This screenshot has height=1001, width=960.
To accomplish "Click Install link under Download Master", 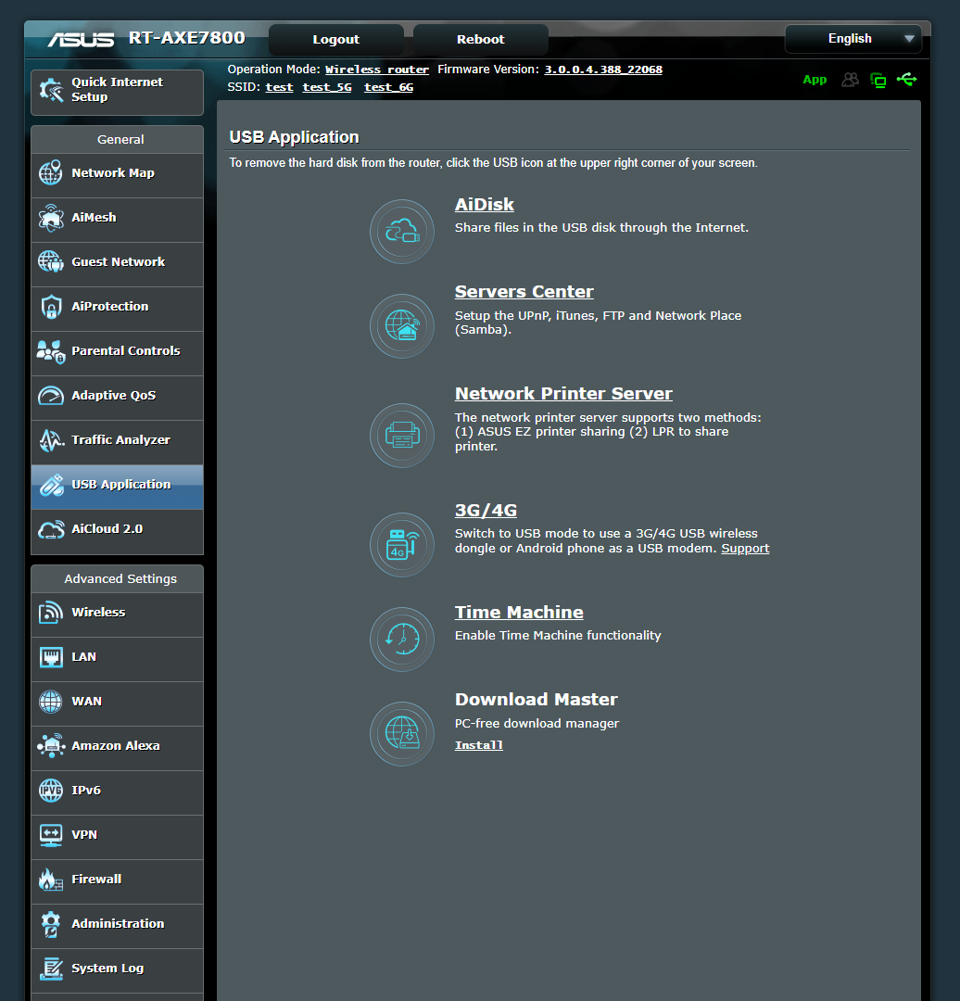I will (479, 745).
